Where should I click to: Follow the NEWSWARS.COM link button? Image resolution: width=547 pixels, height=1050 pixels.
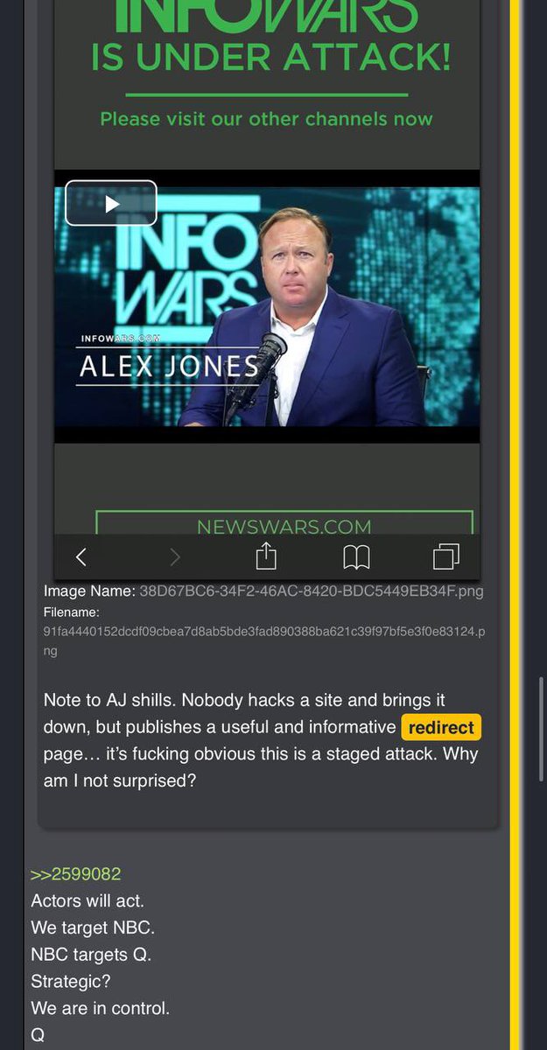(284, 522)
